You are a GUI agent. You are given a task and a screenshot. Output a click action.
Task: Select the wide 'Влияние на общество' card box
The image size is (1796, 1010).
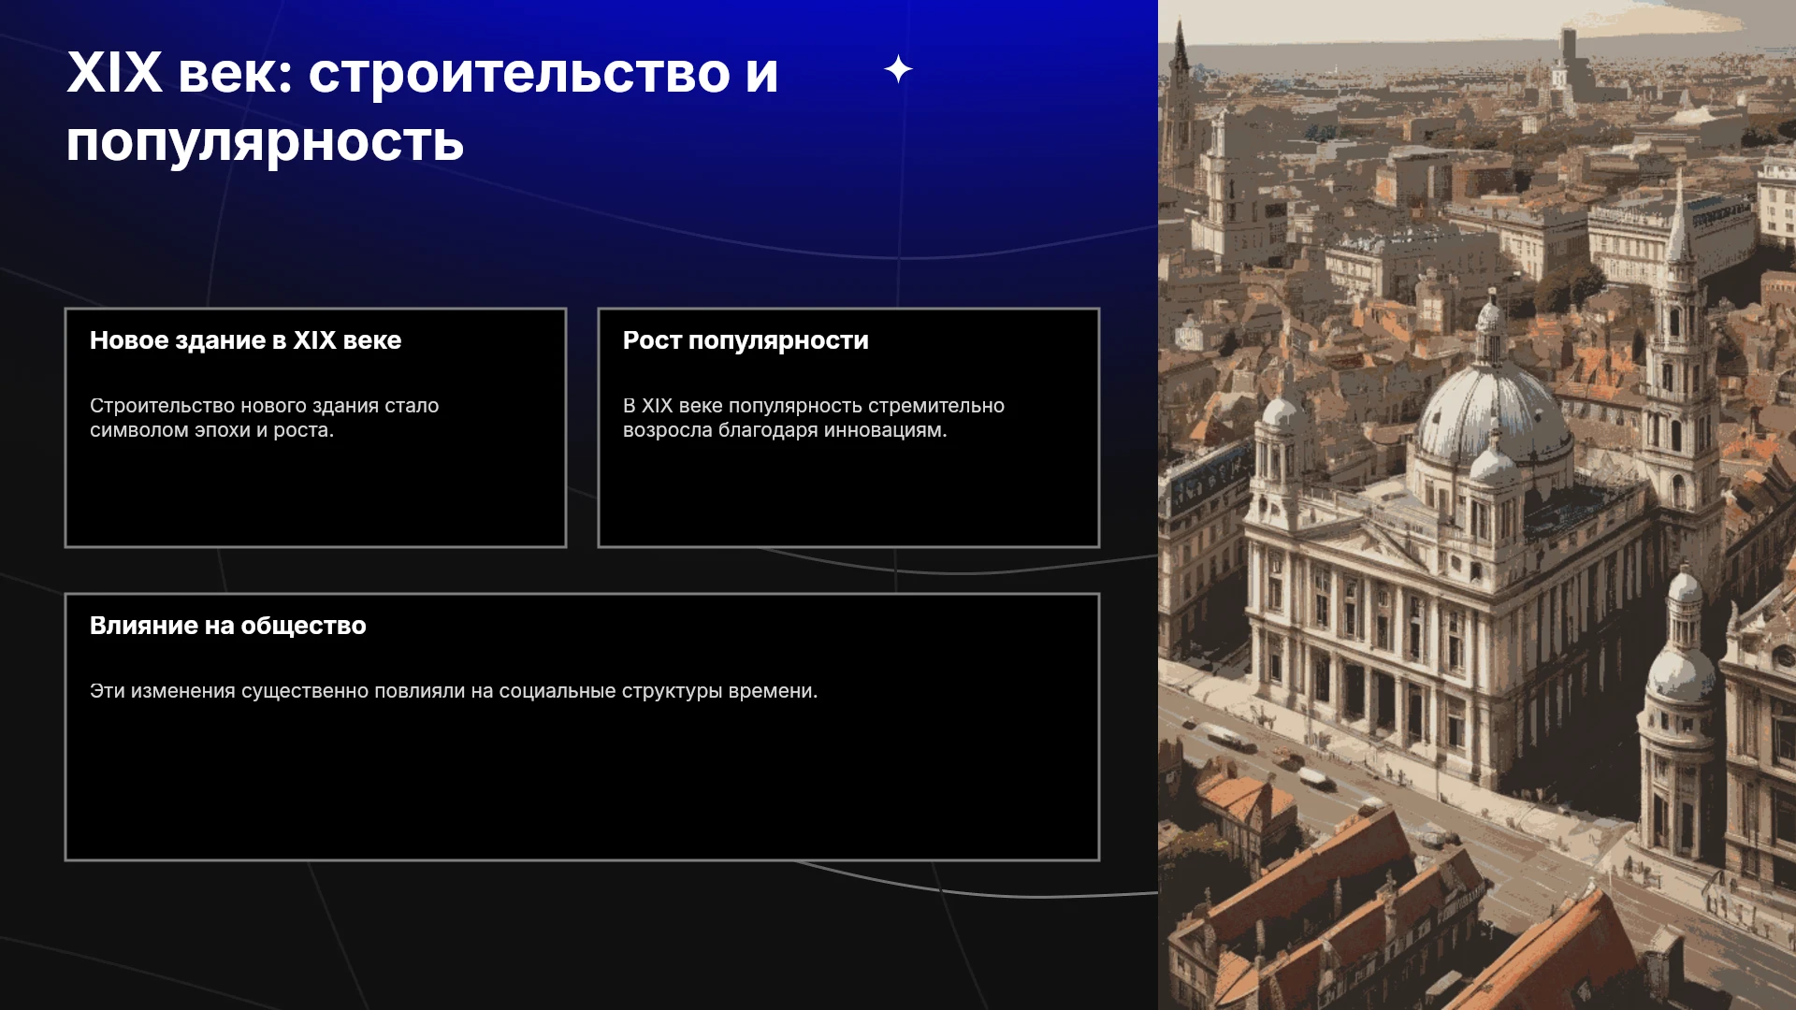point(582,727)
